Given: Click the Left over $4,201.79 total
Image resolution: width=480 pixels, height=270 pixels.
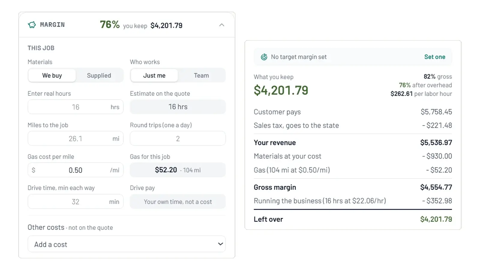Looking at the screenshot, I should point(436,219).
